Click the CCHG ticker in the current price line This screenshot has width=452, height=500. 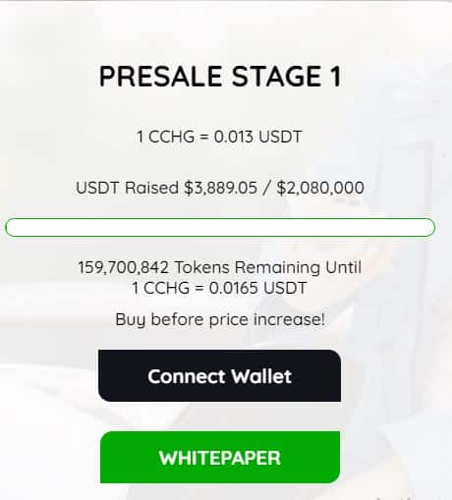click(x=171, y=137)
